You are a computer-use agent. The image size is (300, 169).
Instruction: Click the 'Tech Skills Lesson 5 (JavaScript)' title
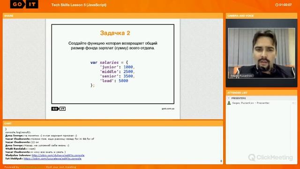[x=79, y=5]
